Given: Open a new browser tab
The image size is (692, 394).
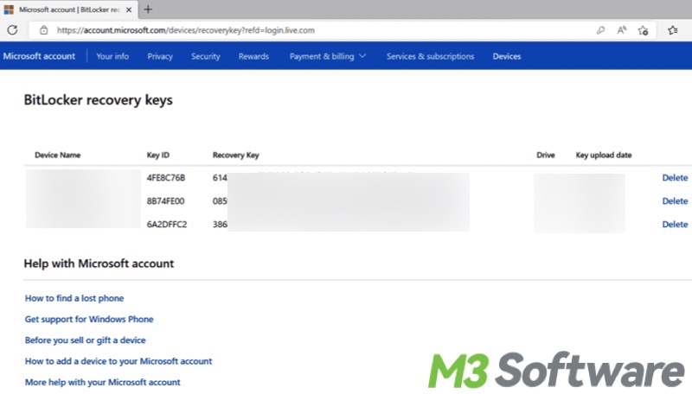Looking at the screenshot, I should pyautogui.click(x=148, y=10).
